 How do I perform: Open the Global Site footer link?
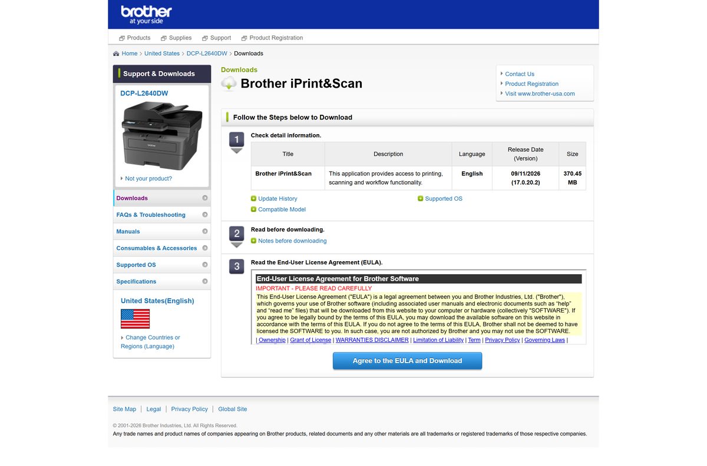tap(233, 409)
